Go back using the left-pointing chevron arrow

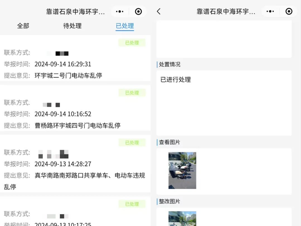point(159,11)
